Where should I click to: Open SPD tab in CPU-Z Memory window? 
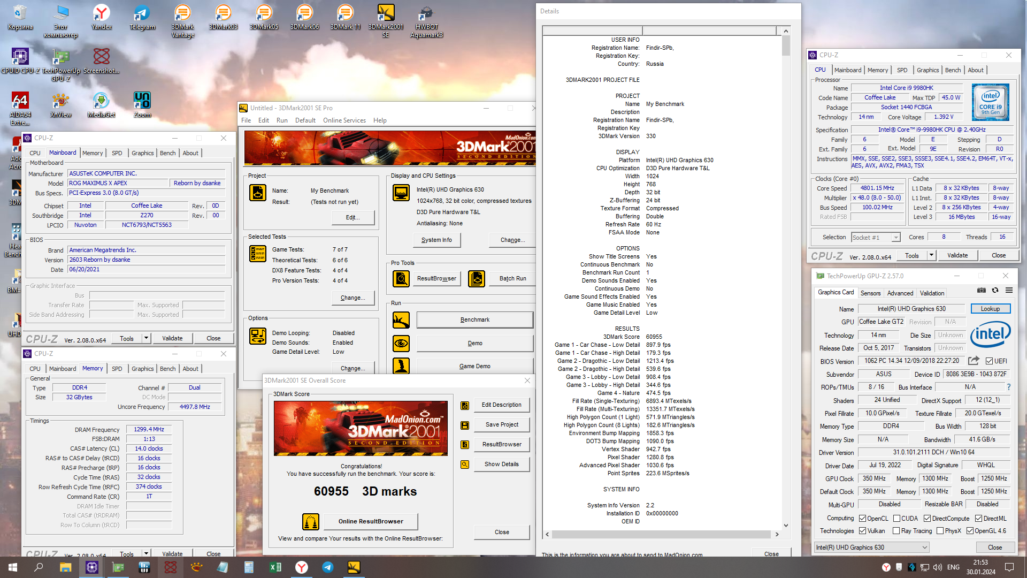117,369
